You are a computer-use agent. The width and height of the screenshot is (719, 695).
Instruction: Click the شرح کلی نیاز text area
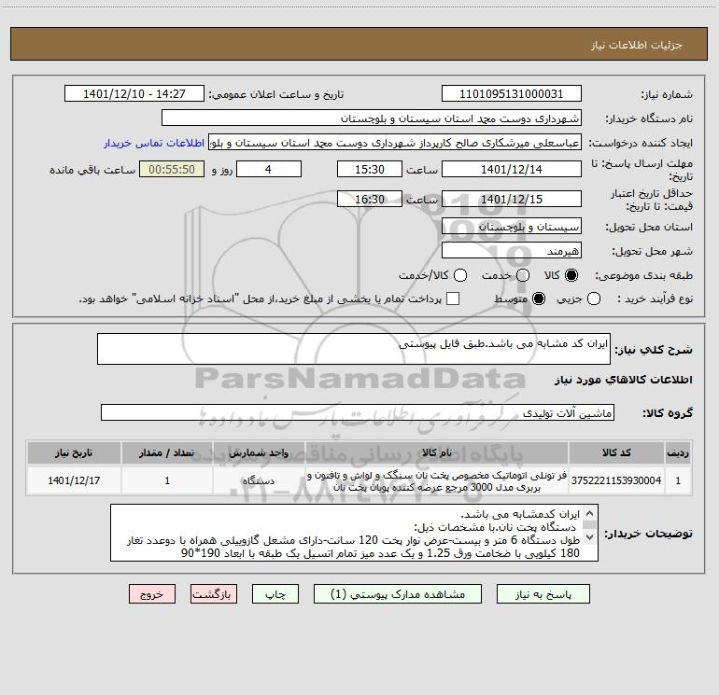354,349
